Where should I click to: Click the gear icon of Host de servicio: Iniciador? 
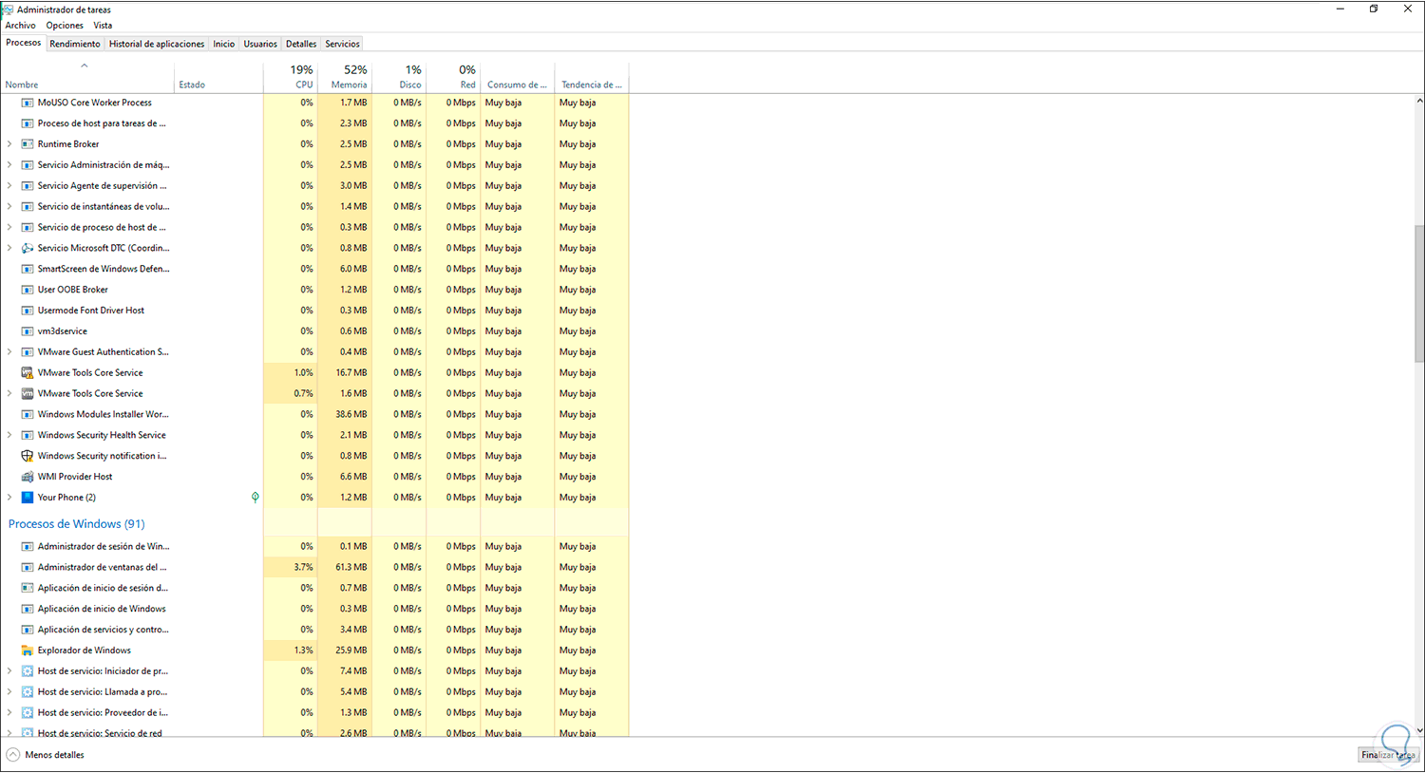[x=28, y=671]
